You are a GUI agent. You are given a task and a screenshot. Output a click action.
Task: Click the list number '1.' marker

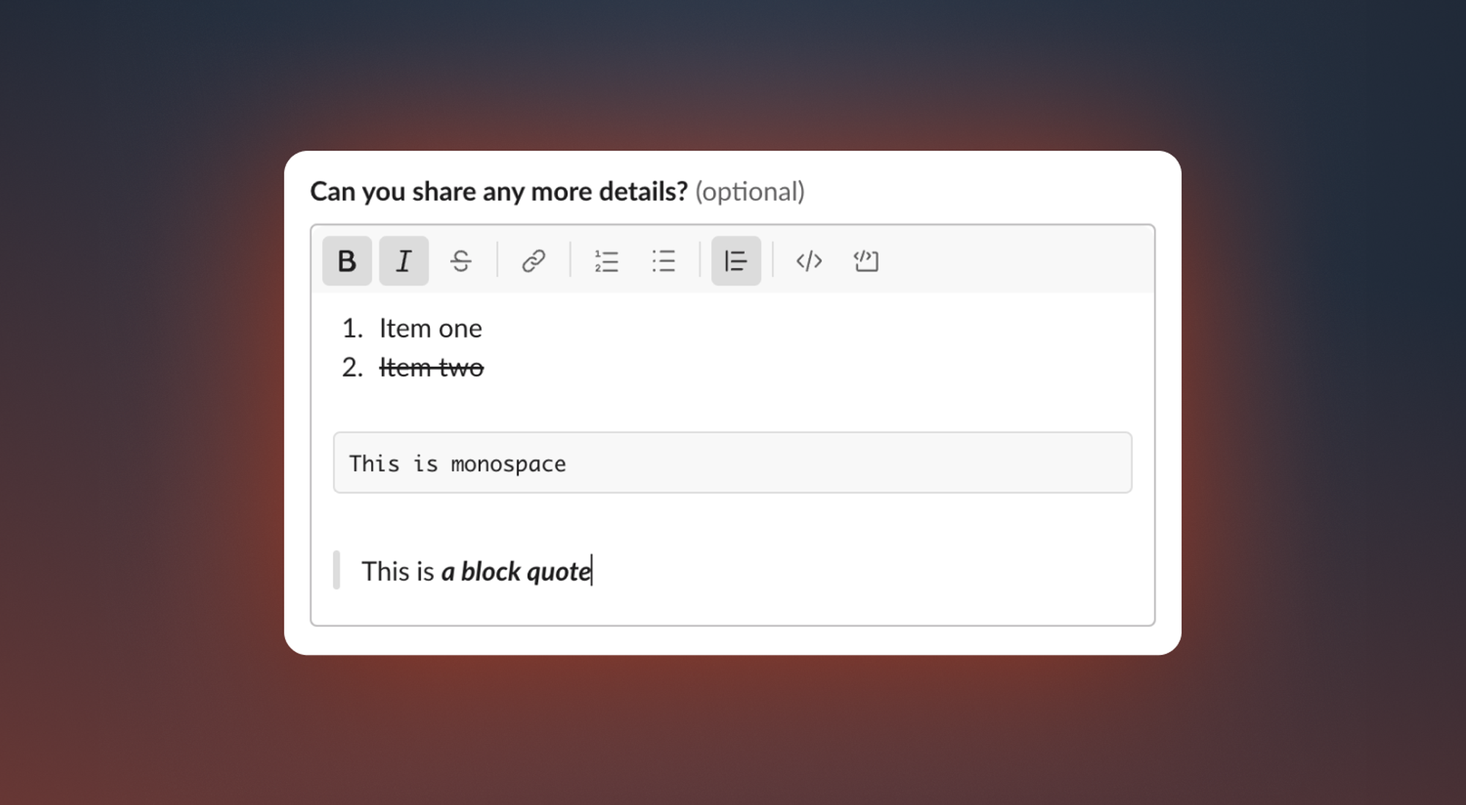point(353,328)
